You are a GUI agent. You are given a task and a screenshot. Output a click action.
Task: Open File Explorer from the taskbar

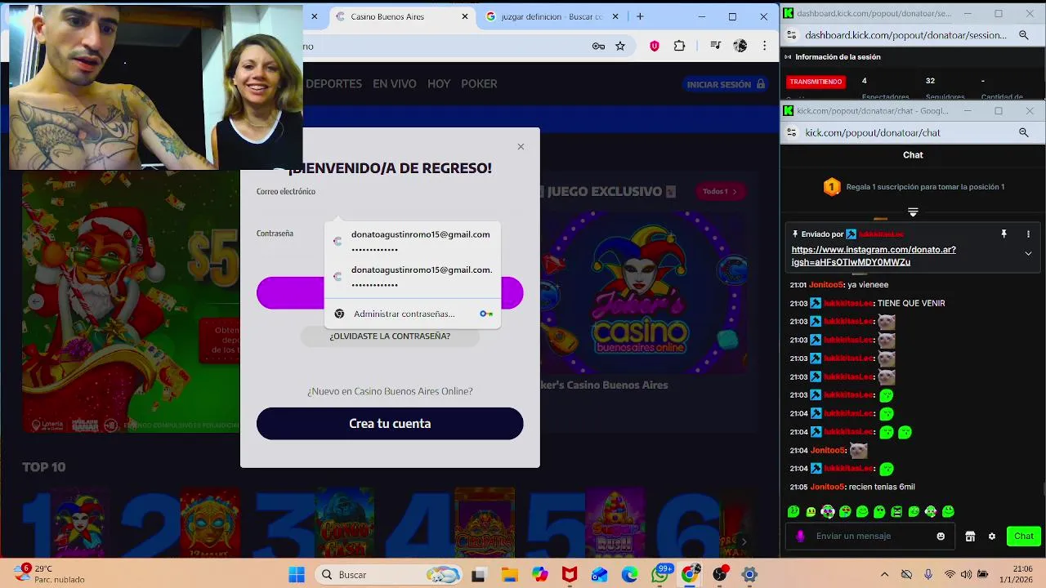pyautogui.click(x=510, y=575)
